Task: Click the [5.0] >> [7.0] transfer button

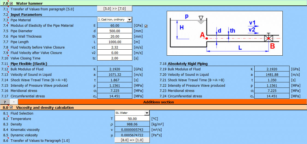Action: pyautogui.click(x=115, y=9)
